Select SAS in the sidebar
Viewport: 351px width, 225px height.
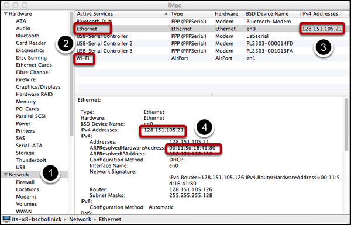[x=20, y=139]
